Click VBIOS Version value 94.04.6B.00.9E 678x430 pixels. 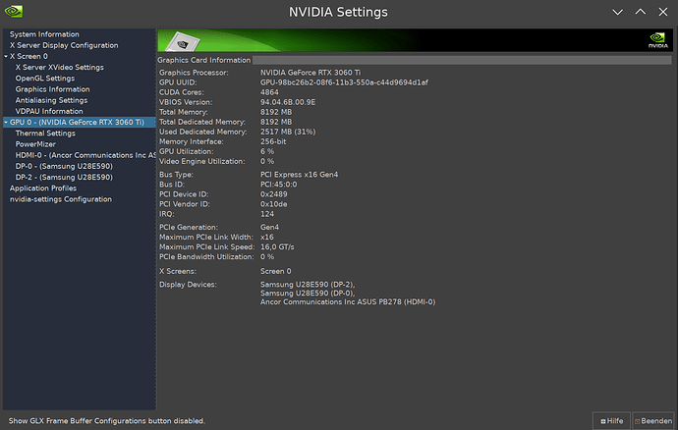tap(288, 102)
